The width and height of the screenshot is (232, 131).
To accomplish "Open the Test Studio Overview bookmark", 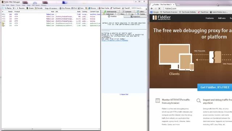I will [x=169, y=12].
